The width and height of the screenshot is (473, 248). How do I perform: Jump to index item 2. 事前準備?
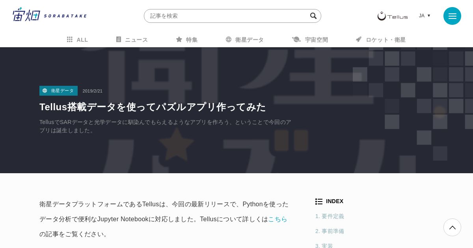pos(330,231)
